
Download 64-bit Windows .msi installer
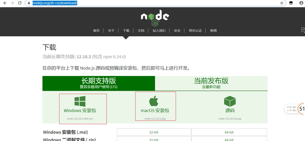(x=229, y=132)
